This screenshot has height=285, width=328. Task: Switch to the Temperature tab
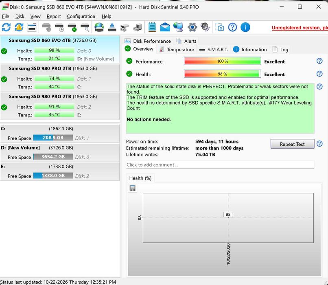click(x=177, y=50)
